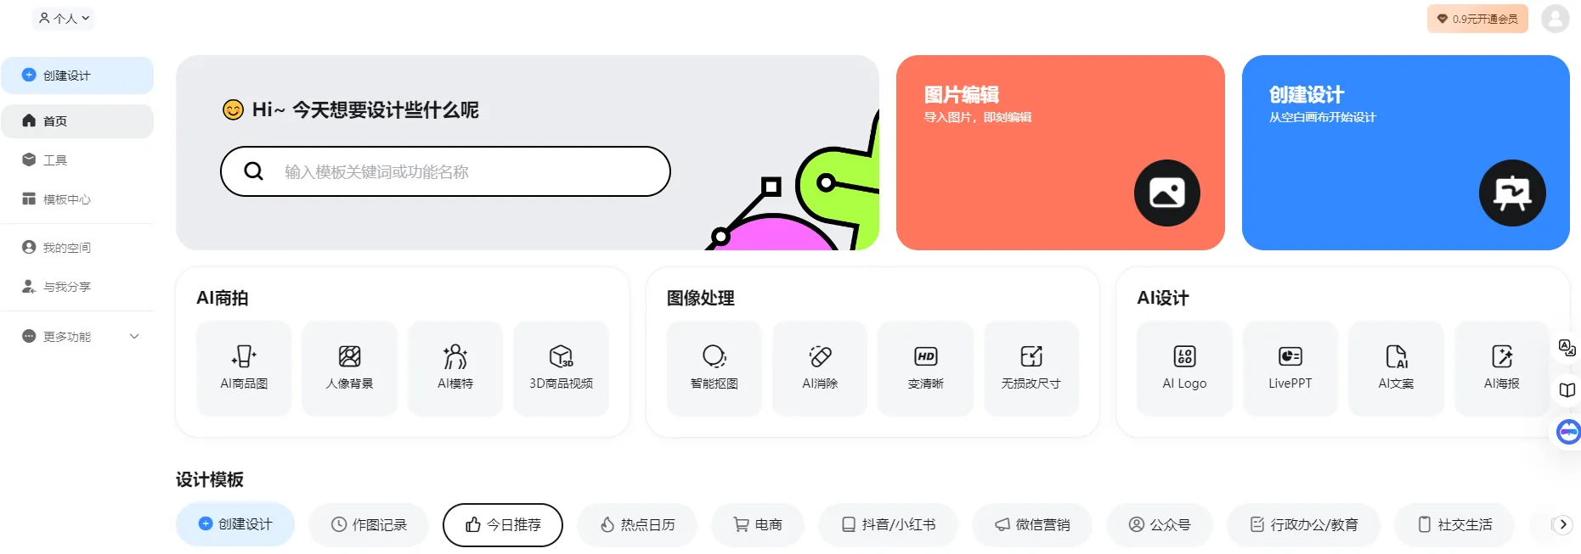
Task: Open the AI文案 copywriting tool
Action: coord(1396,368)
